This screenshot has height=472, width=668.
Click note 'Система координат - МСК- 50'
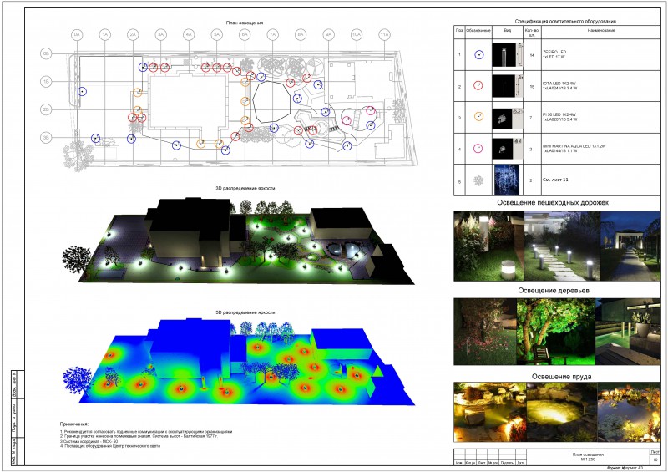89,441
